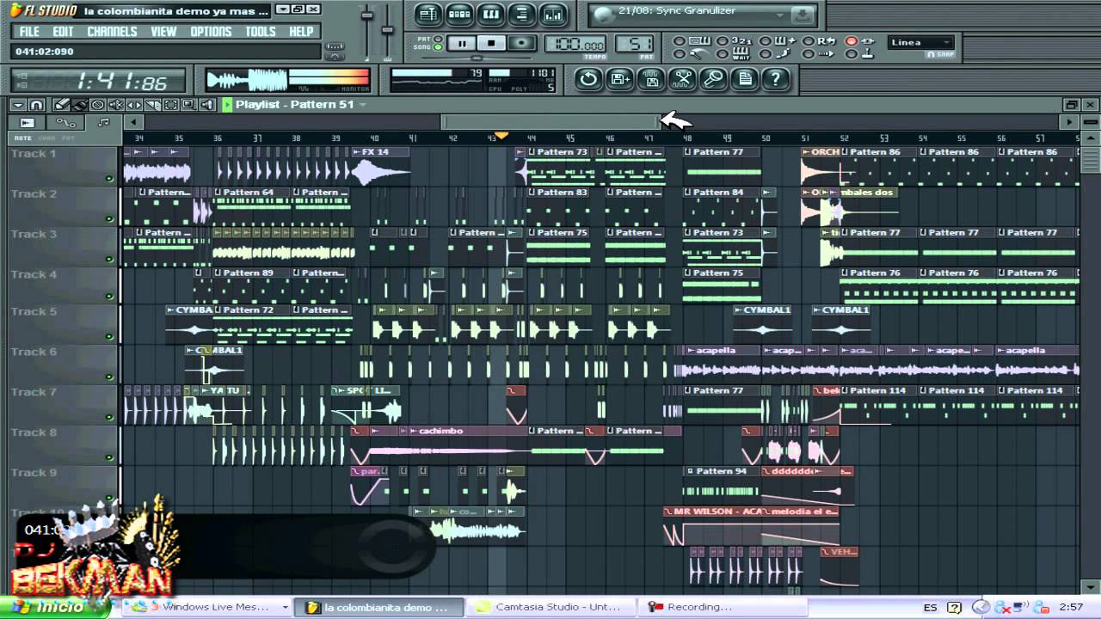Open the Sync Granulizer plugin picker dropdown
This screenshot has width=1101, height=619.
[780, 15]
